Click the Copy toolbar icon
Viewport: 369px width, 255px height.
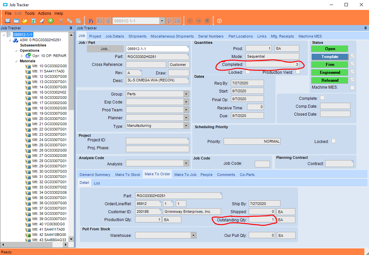click(x=70, y=21)
